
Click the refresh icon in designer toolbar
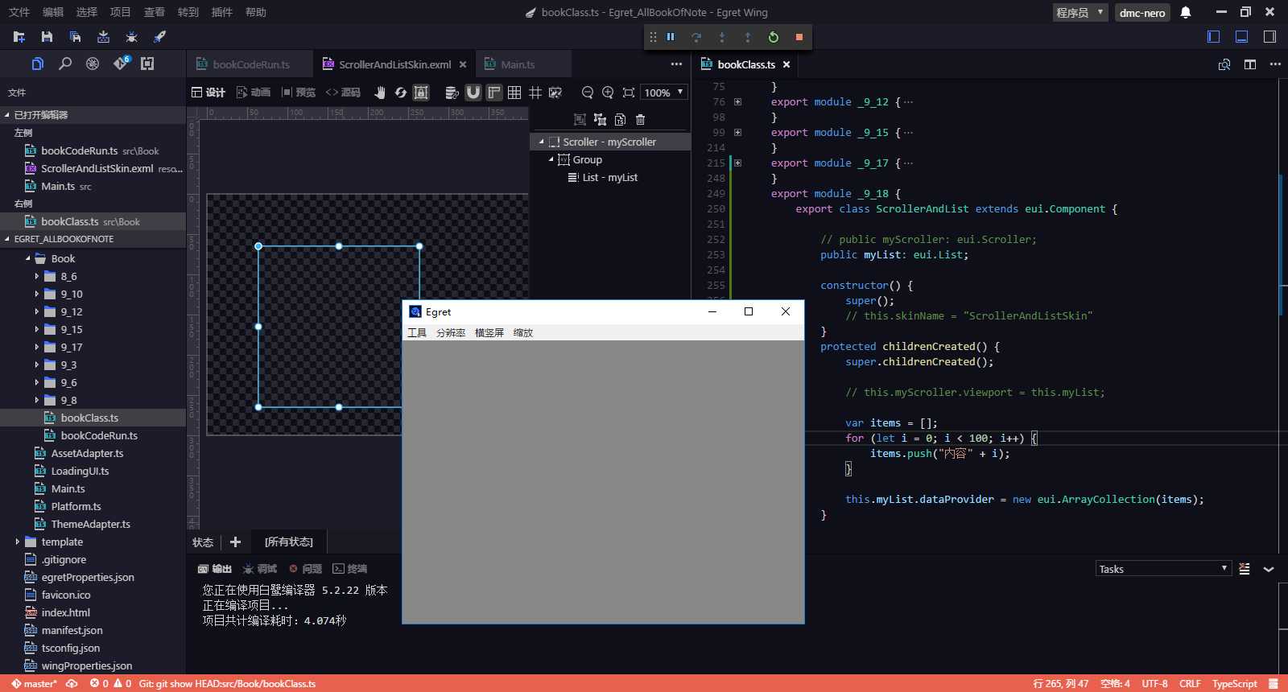(x=400, y=93)
